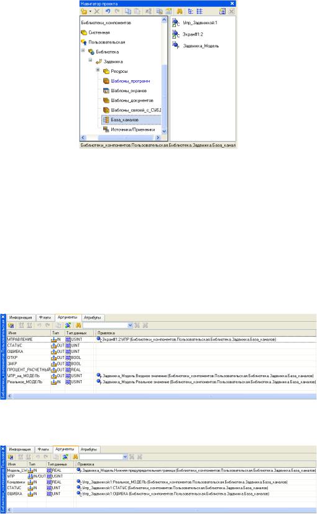
Task: Click the delete X icon in Navigator toolbar
Action: point(96,11)
